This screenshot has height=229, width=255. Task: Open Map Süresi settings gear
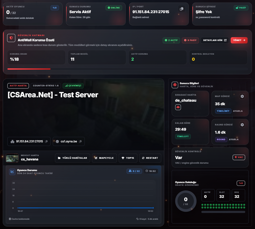point(242,96)
